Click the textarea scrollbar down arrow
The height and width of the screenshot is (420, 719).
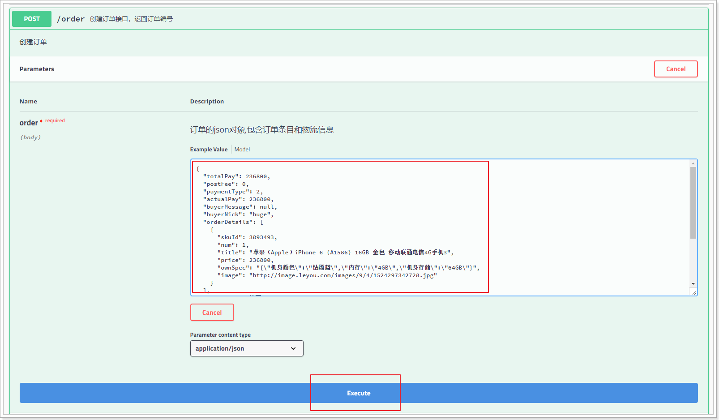point(693,284)
